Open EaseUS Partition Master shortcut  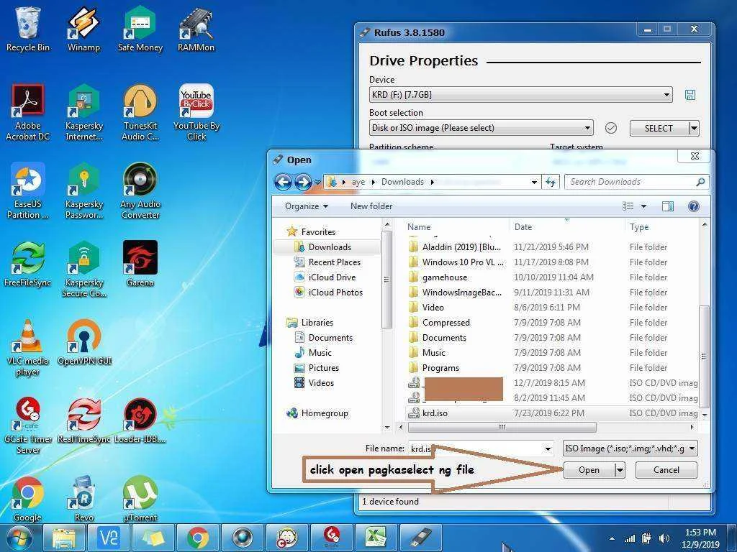(x=28, y=191)
